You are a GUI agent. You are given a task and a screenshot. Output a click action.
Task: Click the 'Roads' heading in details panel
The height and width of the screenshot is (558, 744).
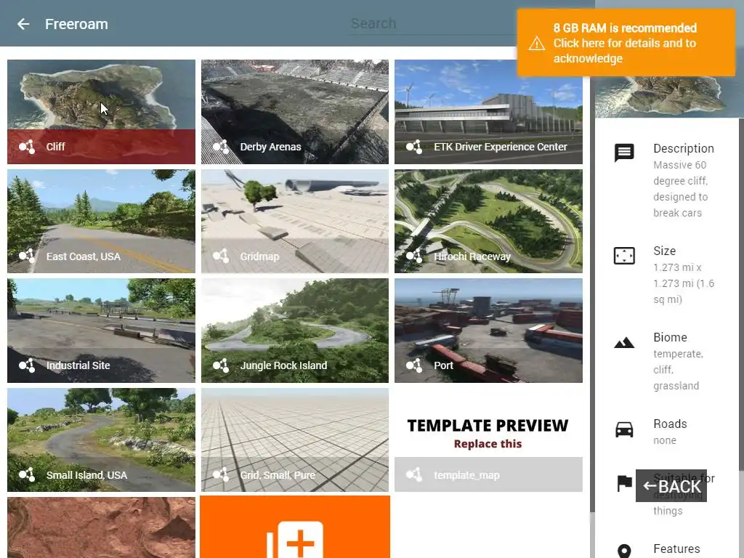pos(670,424)
